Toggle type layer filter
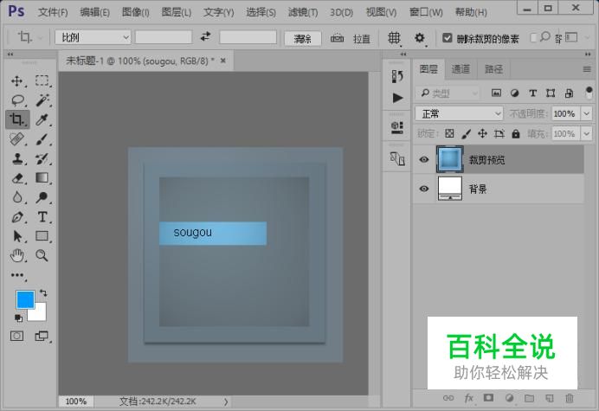The width and height of the screenshot is (599, 411). point(532,93)
